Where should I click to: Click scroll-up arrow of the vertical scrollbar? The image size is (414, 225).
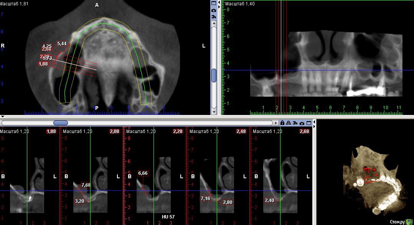[x=214, y=24]
